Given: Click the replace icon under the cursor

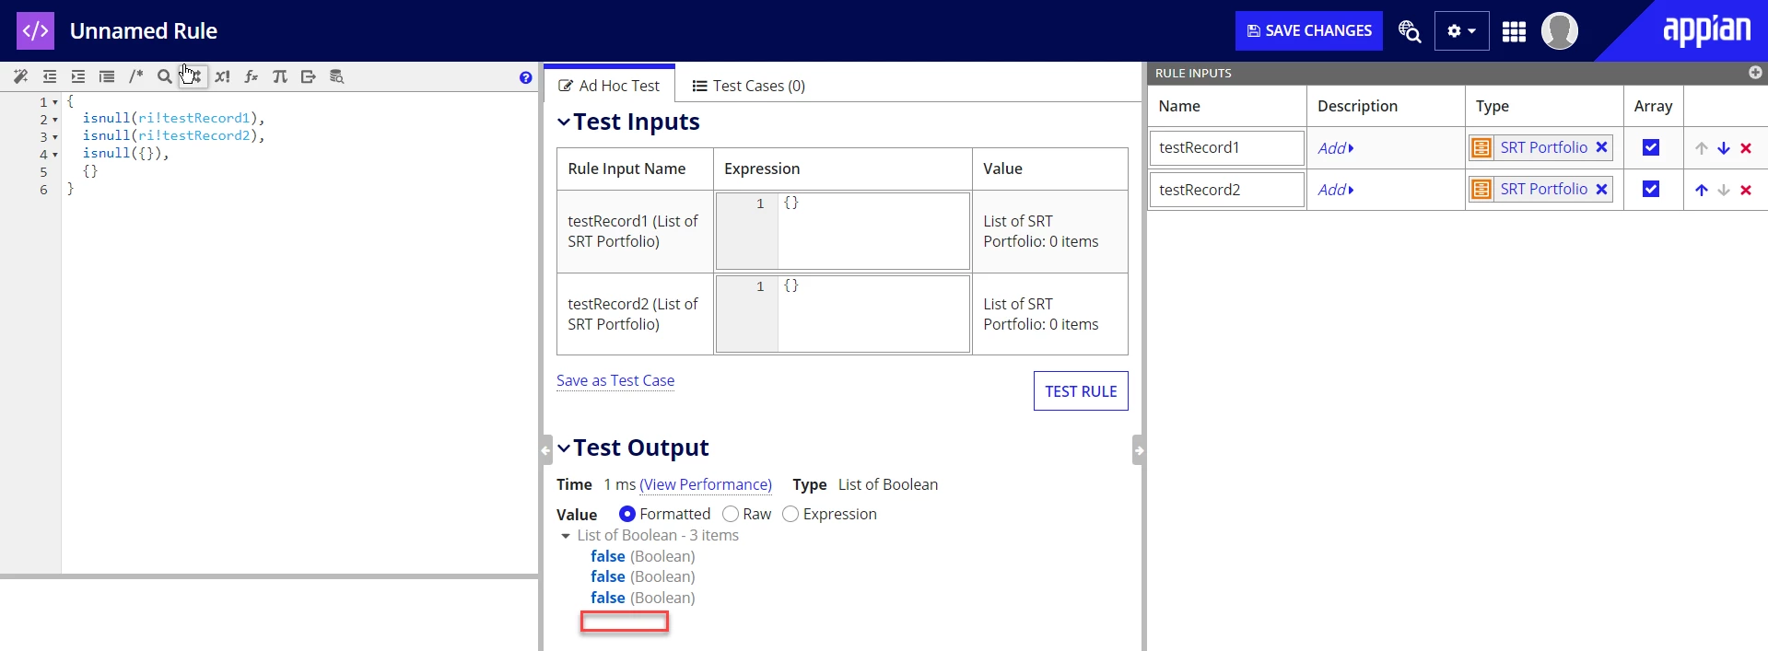Looking at the screenshot, I should click(193, 76).
